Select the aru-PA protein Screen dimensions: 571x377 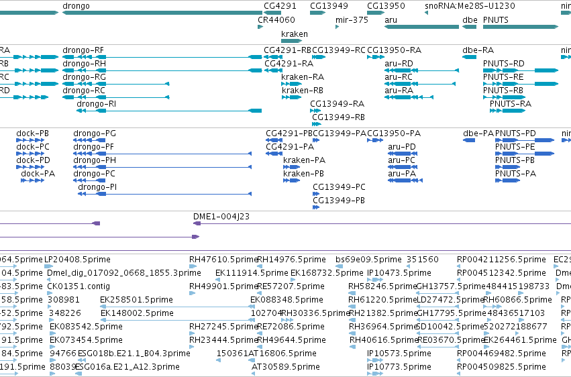coord(405,180)
